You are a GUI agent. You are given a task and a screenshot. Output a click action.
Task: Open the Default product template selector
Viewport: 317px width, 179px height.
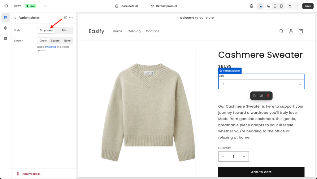(x=164, y=6)
